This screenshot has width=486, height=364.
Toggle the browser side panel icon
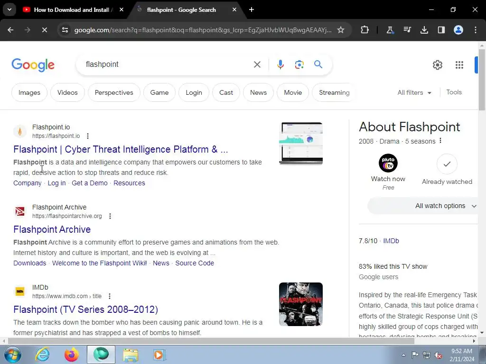pos(441,30)
